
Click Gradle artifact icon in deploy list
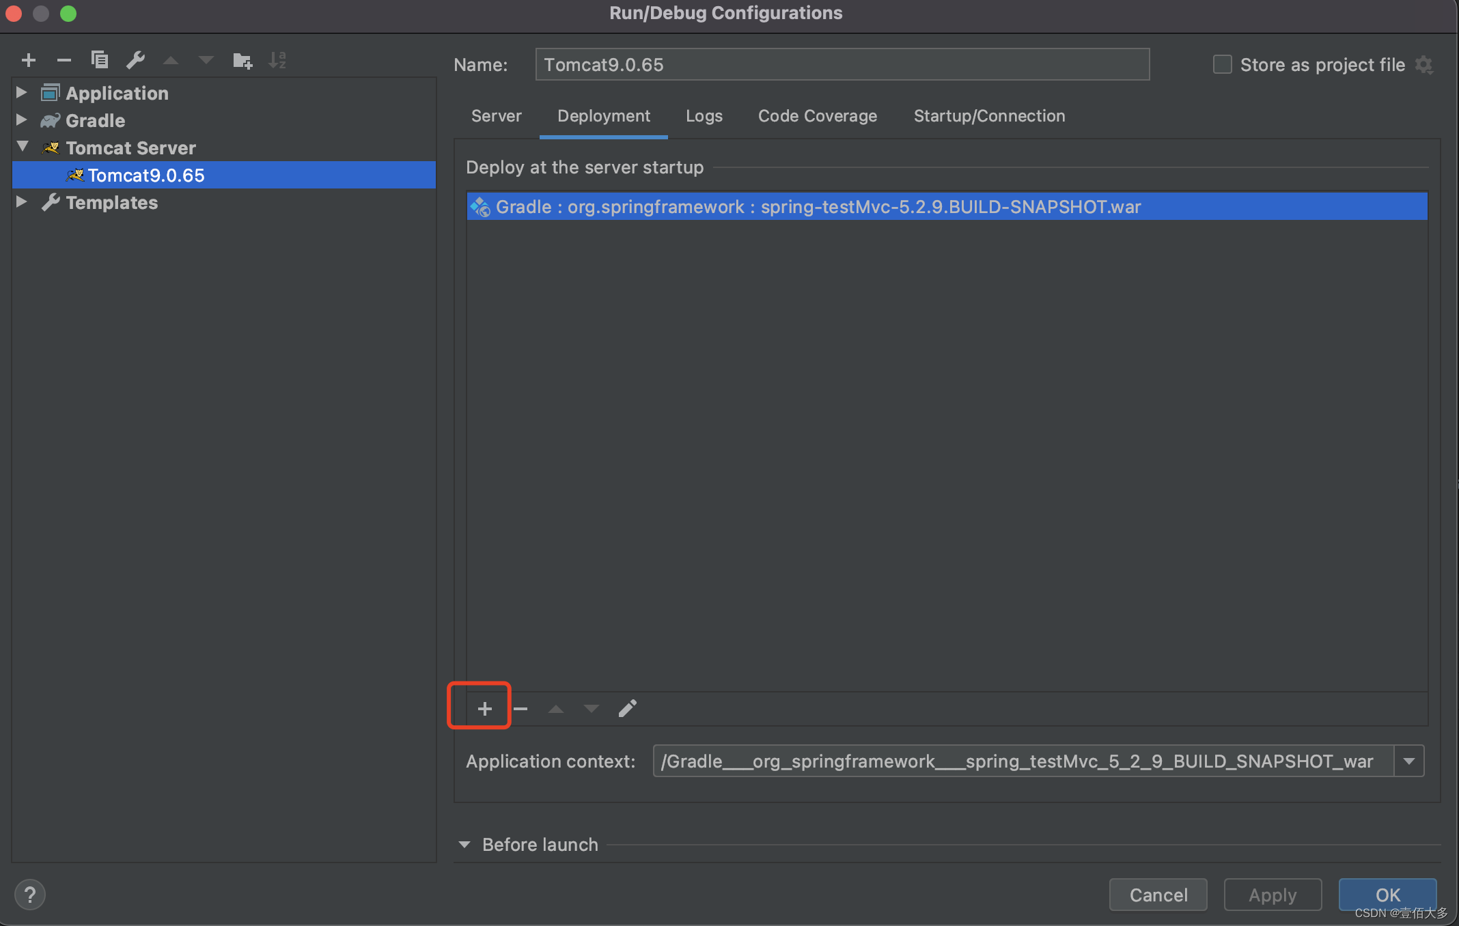480,207
